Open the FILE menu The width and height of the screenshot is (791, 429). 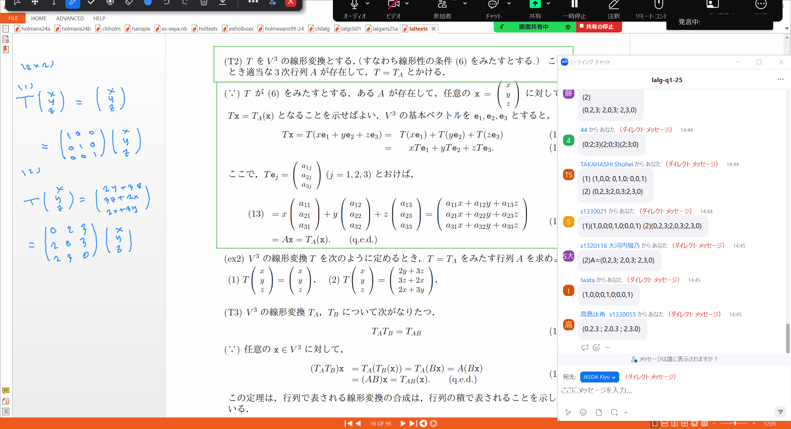pyautogui.click(x=13, y=18)
